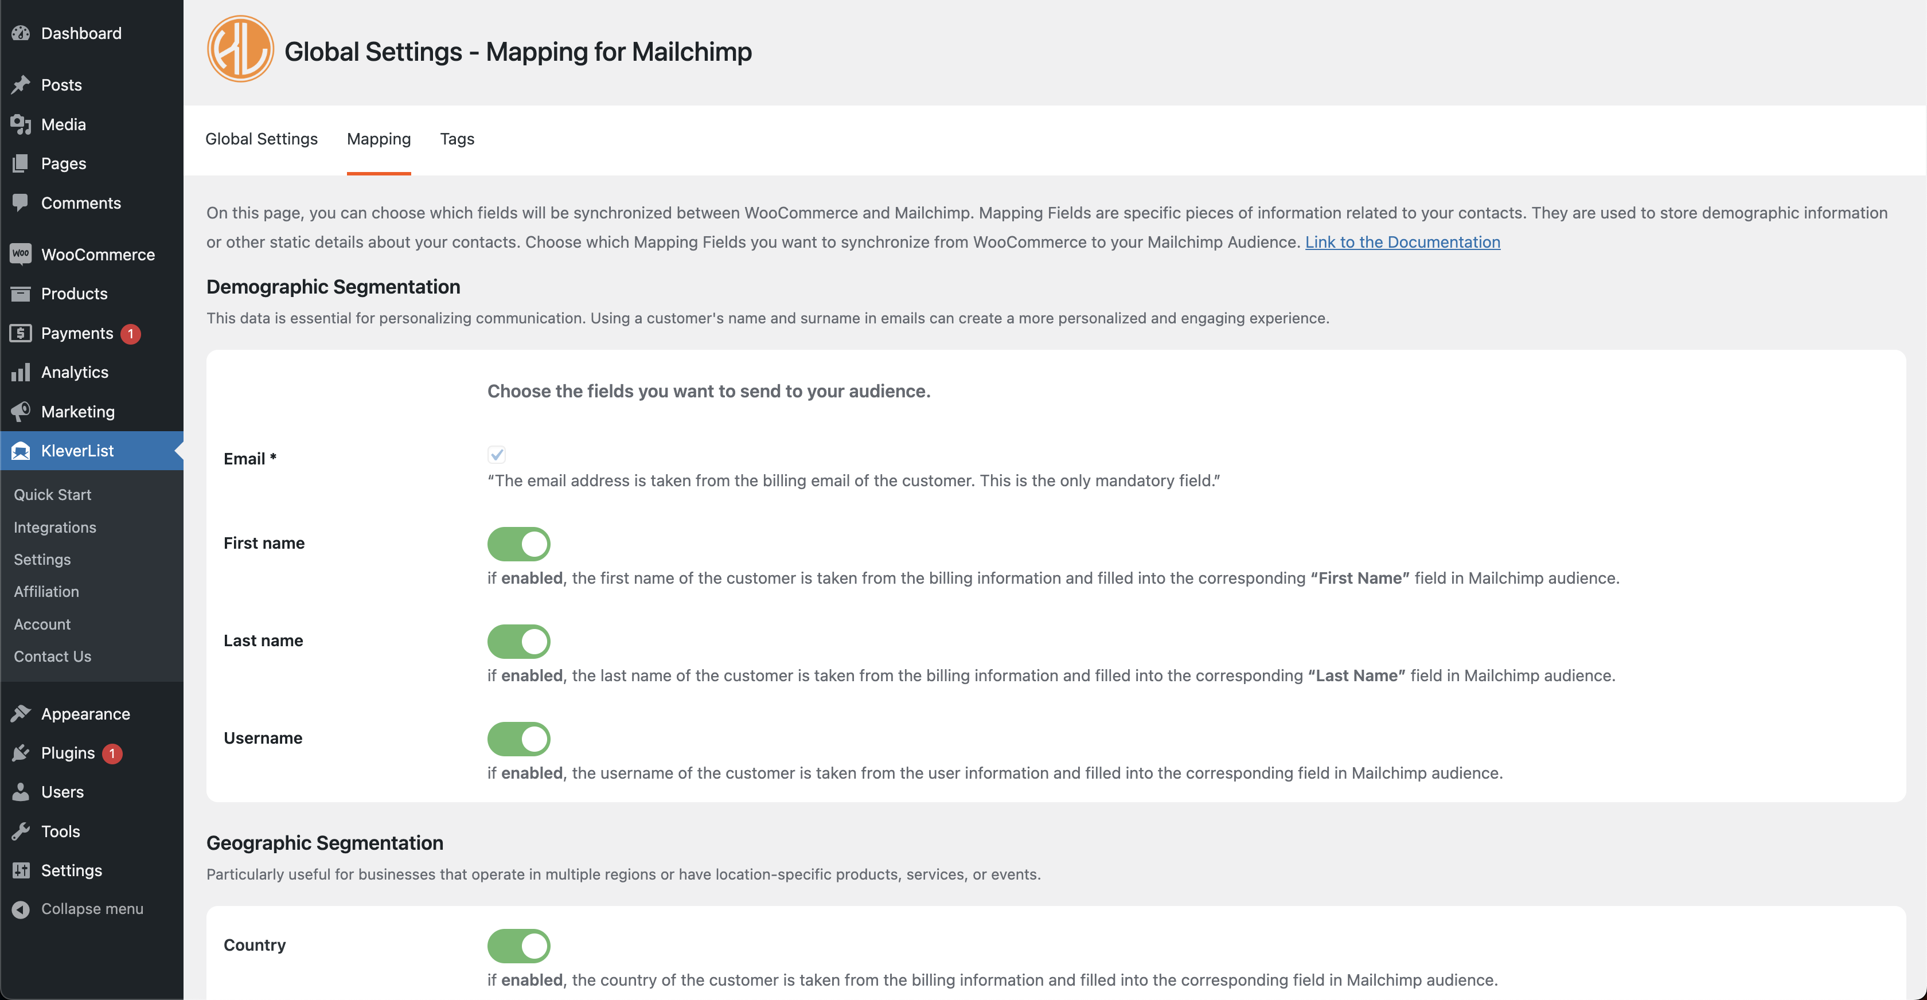The height and width of the screenshot is (1000, 1927).
Task: Open the Posts menu
Action: (x=61, y=84)
